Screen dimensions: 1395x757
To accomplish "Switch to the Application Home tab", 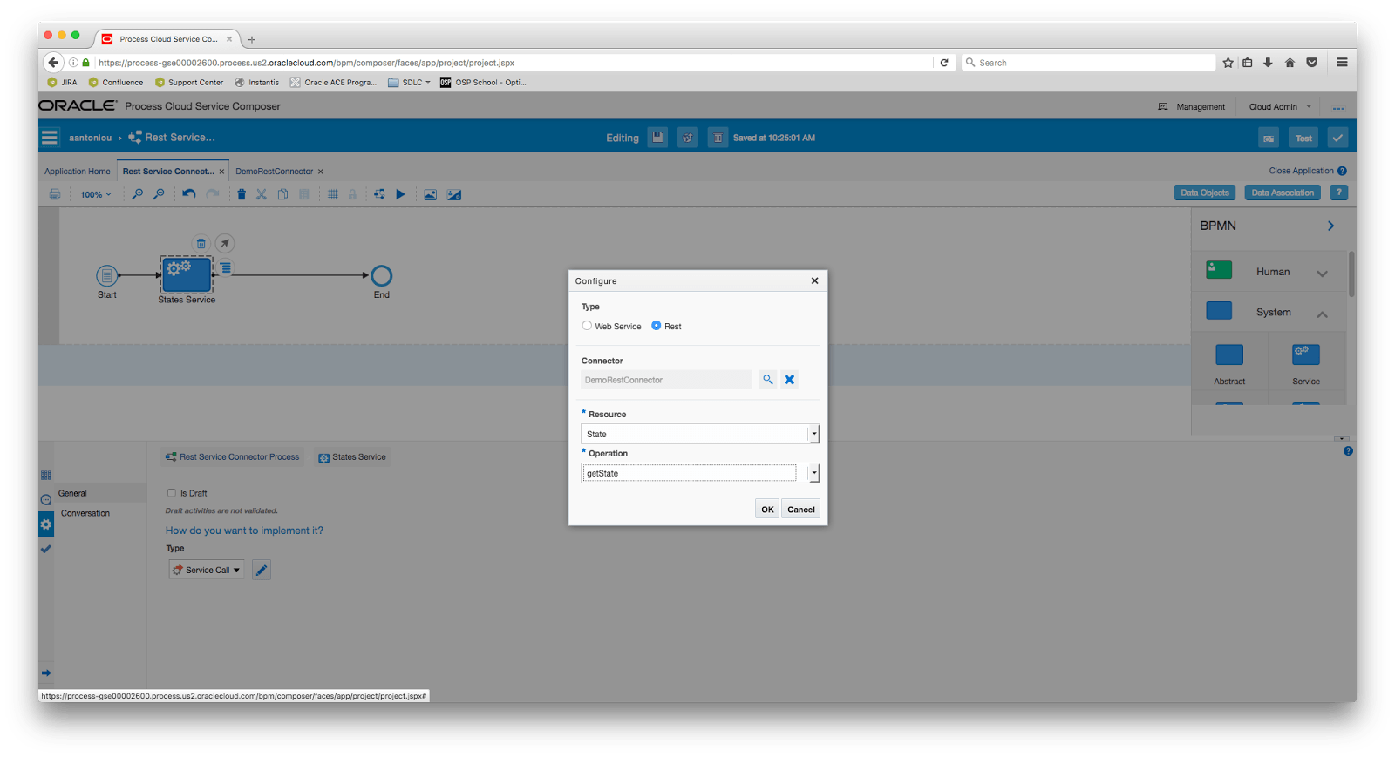I will pyautogui.click(x=78, y=172).
